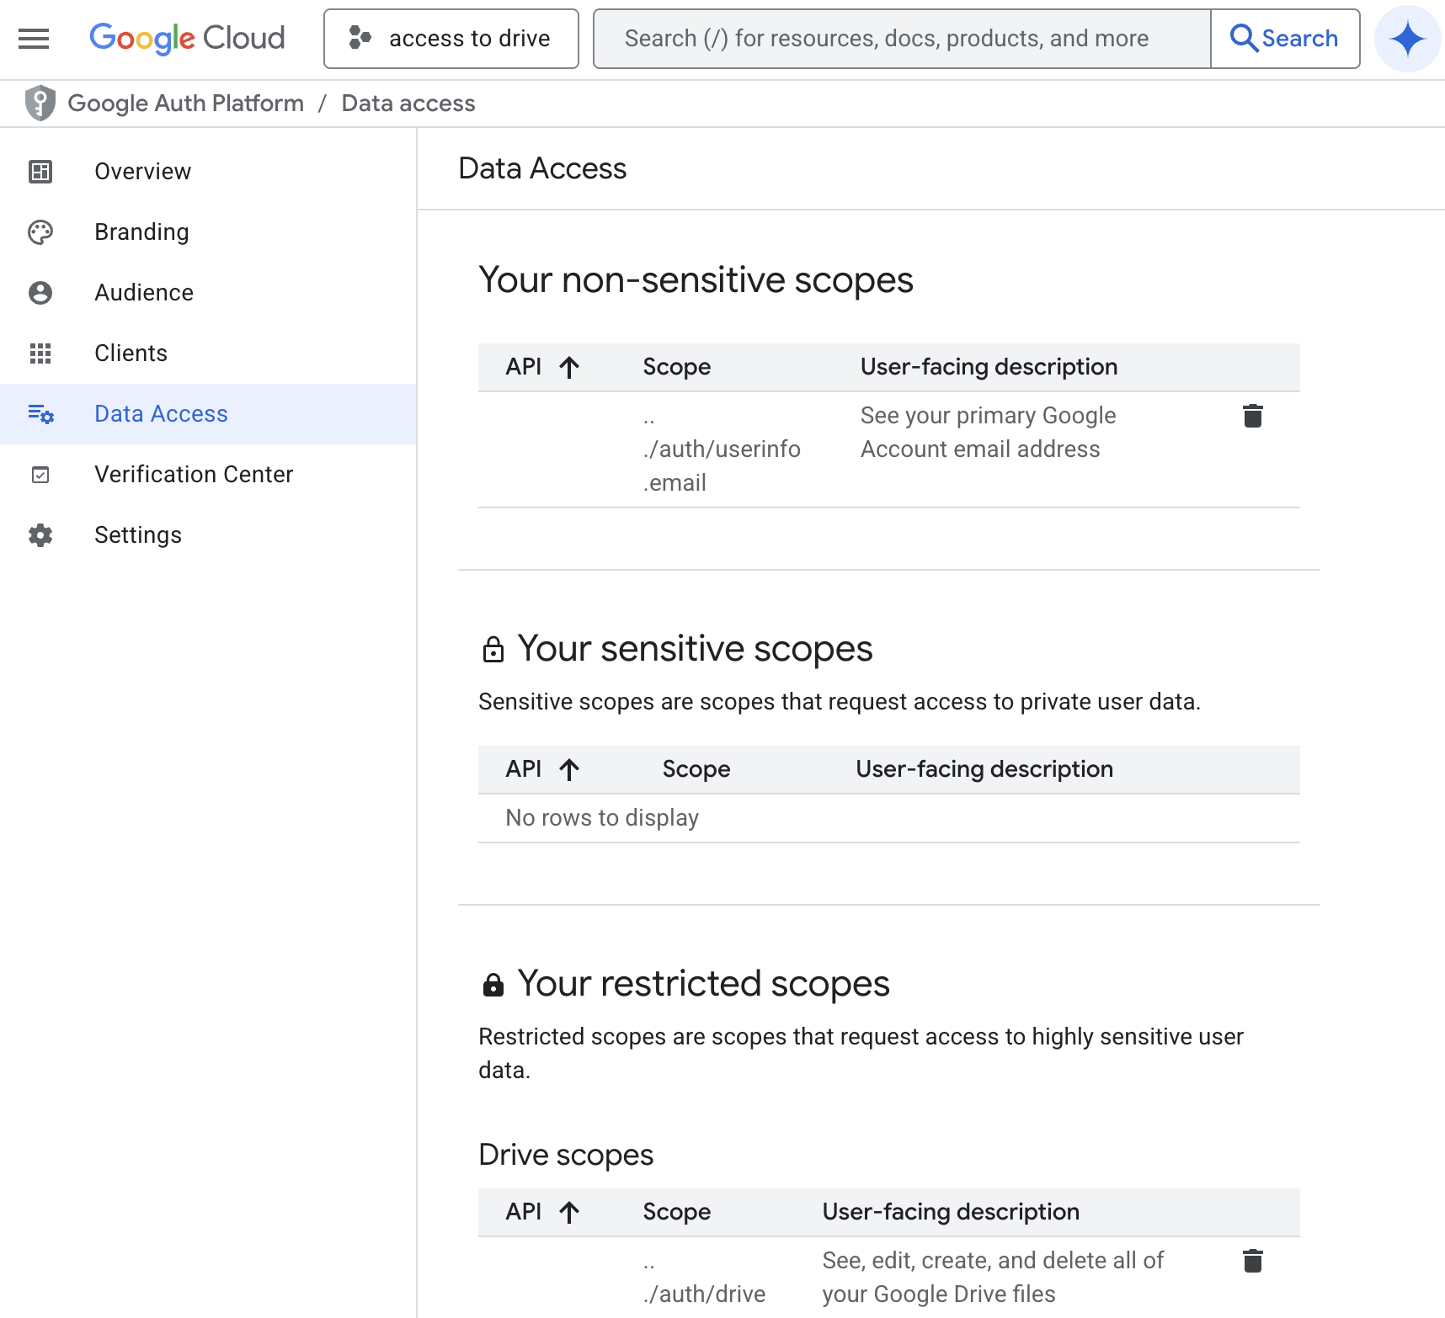Click the Google Auth Platform key shield icon
Screen dimensions: 1445x1318
pyautogui.click(x=40, y=103)
